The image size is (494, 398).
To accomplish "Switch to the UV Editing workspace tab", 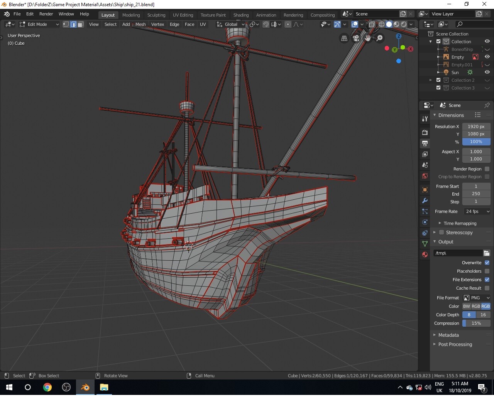I will tap(183, 15).
